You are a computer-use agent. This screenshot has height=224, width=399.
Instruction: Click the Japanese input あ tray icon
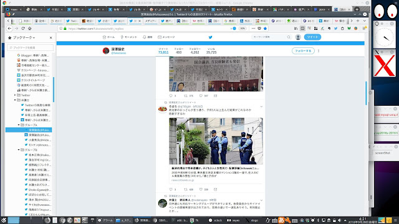point(281,220)
